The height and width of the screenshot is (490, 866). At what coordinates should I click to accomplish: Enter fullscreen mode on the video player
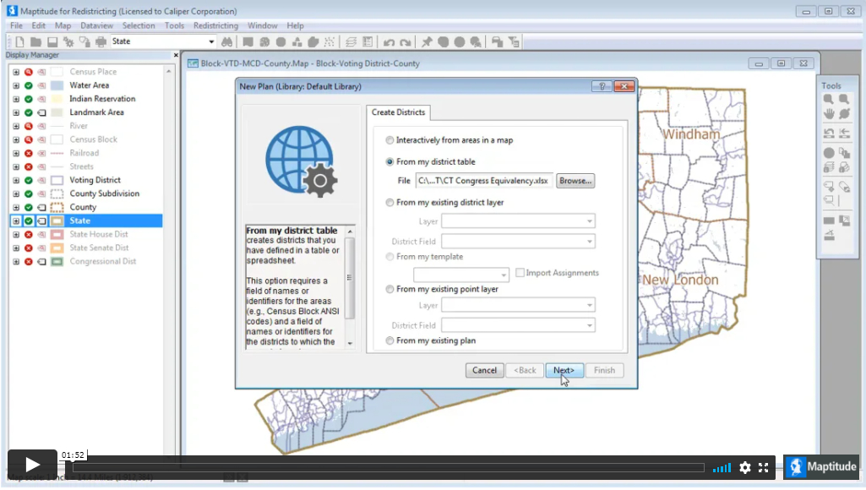(764, 467)
